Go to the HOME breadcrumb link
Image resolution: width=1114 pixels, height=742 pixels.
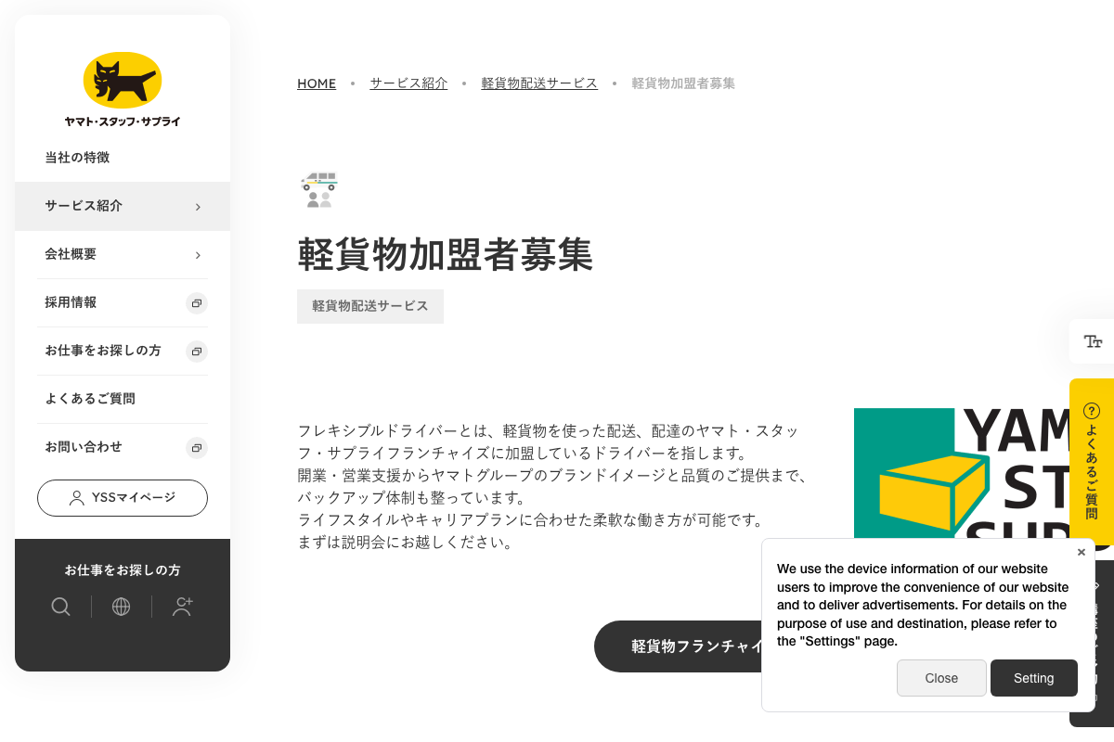[x=317, y=83]
